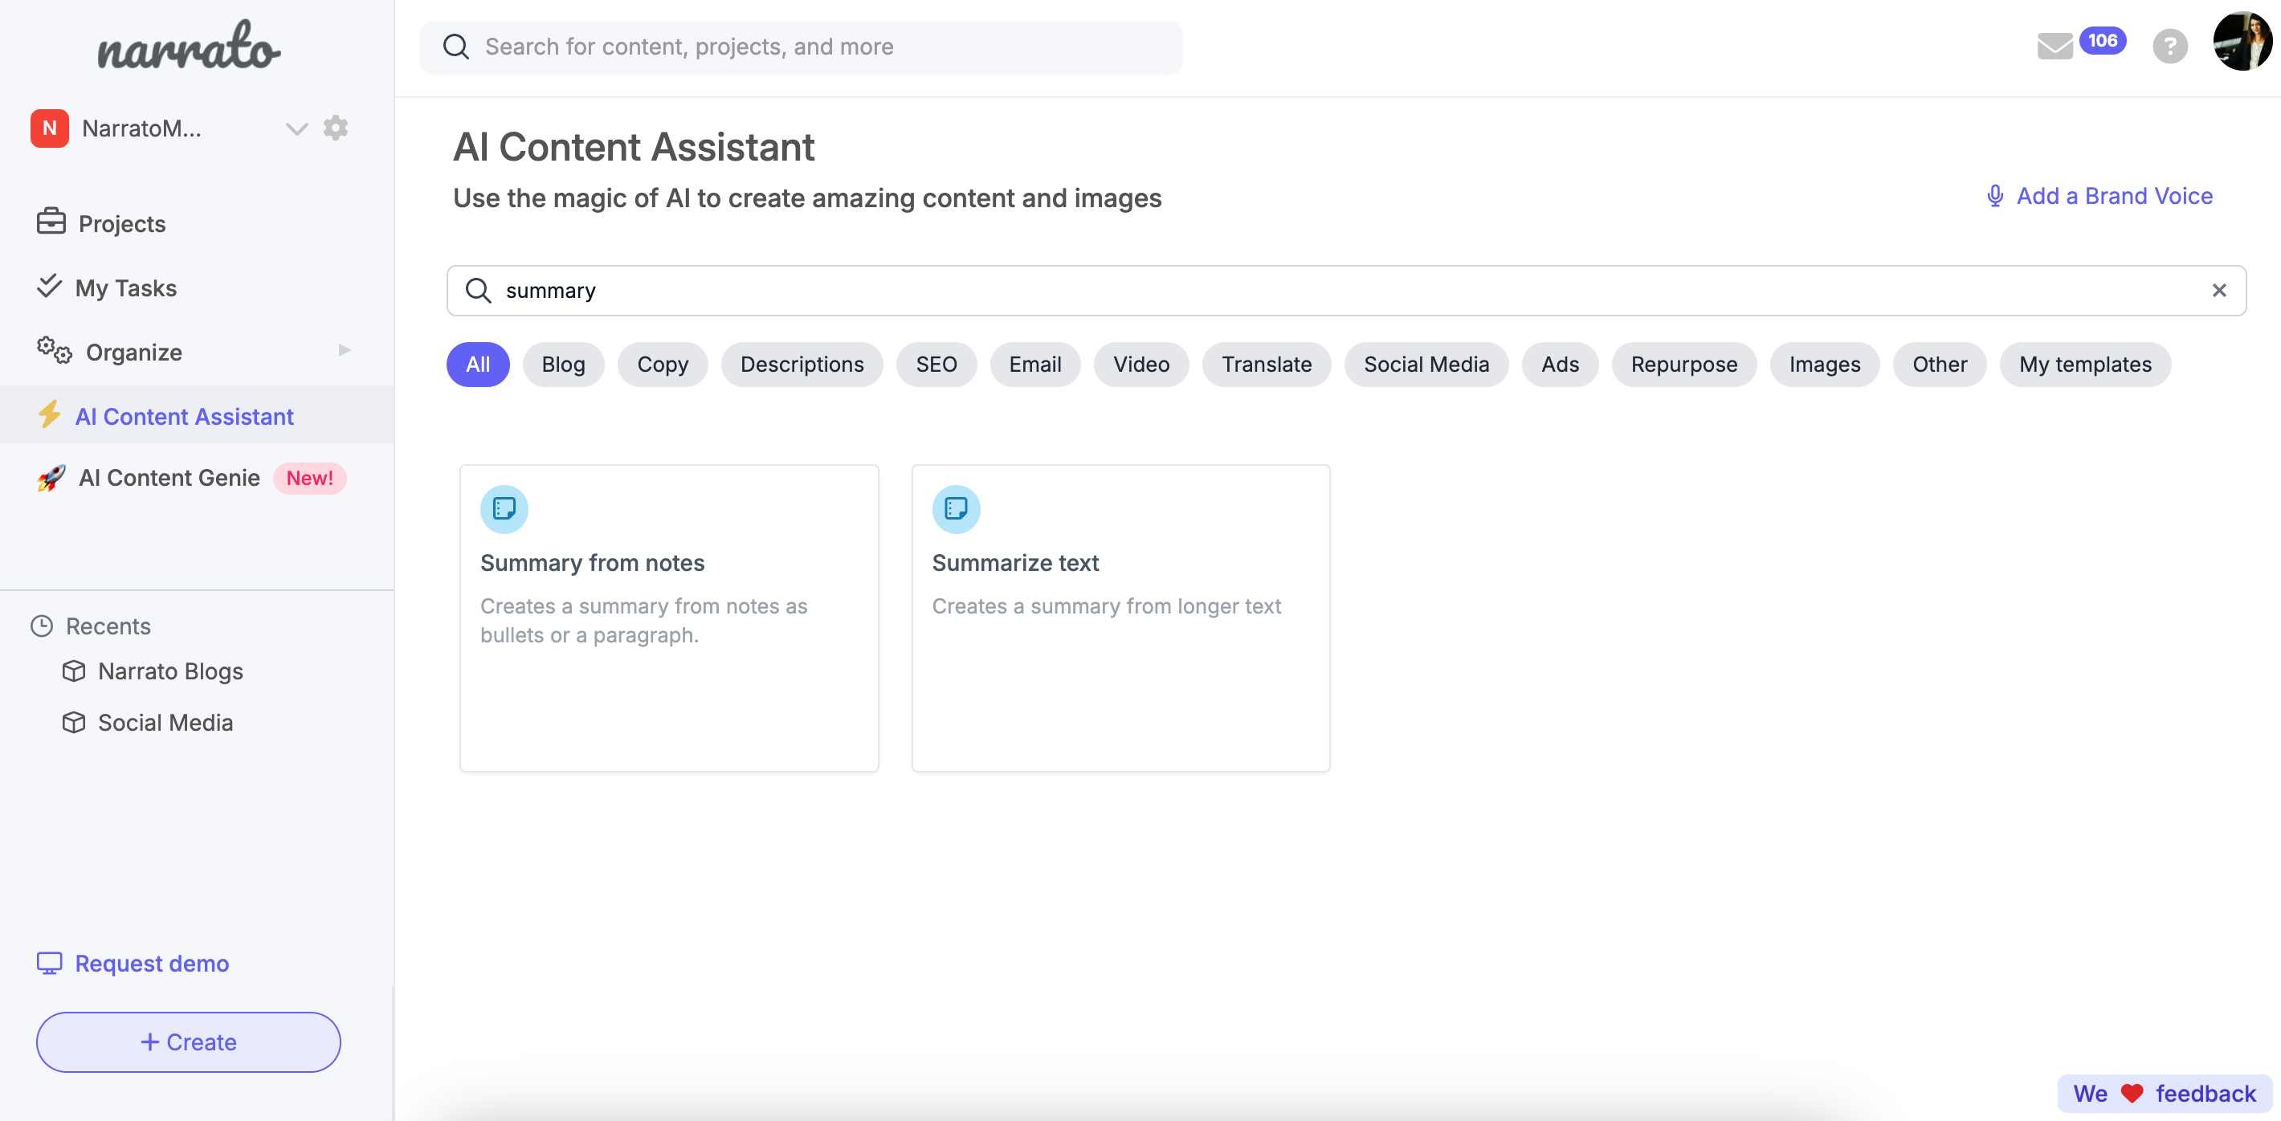
Task: Select the Images filter tab
Action: [1824, 365]
